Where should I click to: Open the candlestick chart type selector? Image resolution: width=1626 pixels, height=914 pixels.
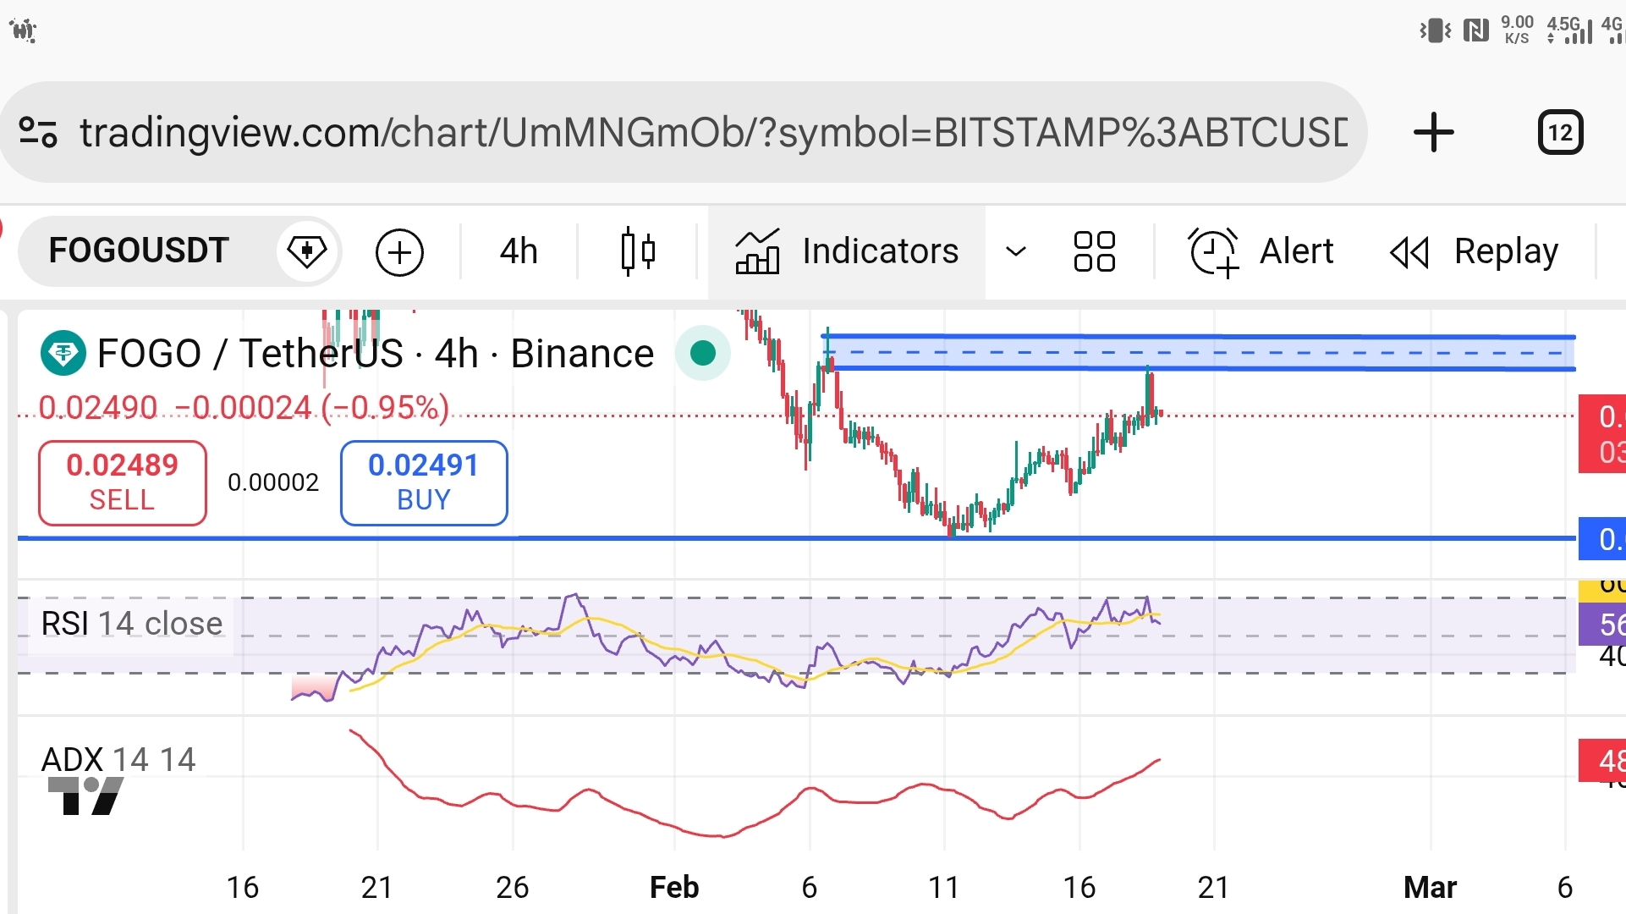click(638, 251)
